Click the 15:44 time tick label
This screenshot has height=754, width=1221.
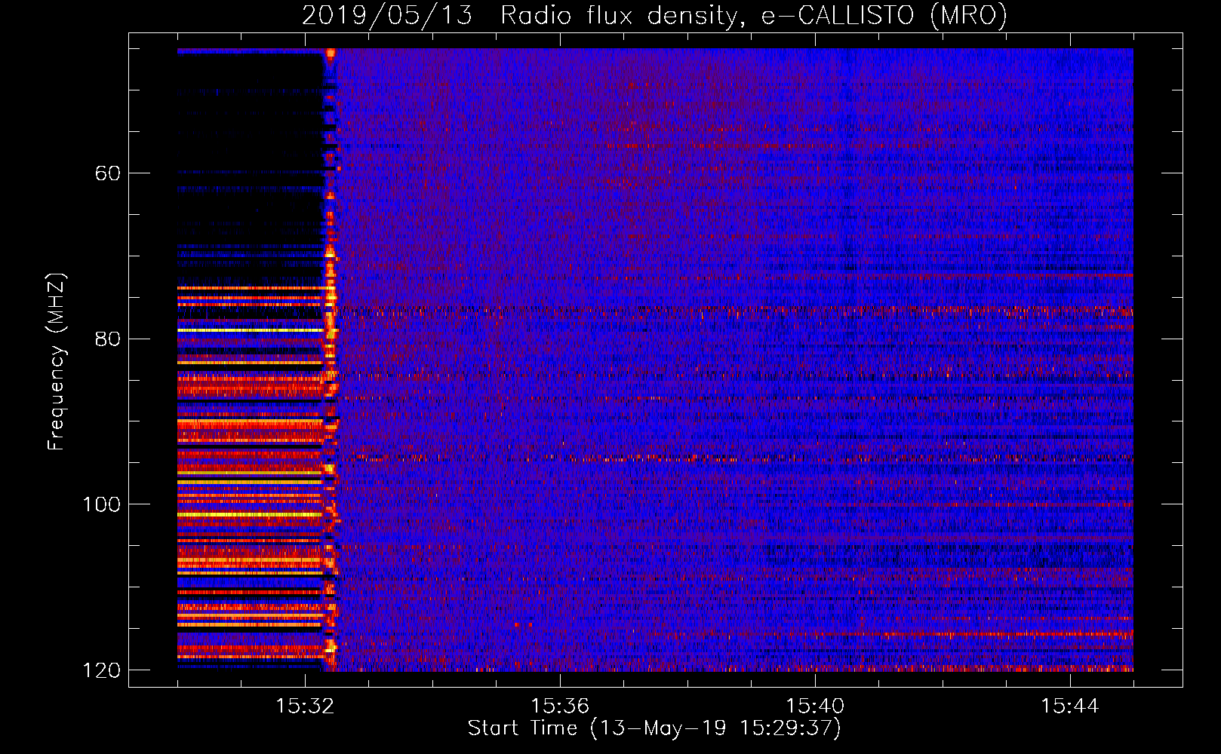1070,706
